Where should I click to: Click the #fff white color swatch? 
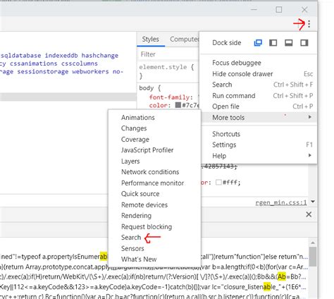click(218, 183)
